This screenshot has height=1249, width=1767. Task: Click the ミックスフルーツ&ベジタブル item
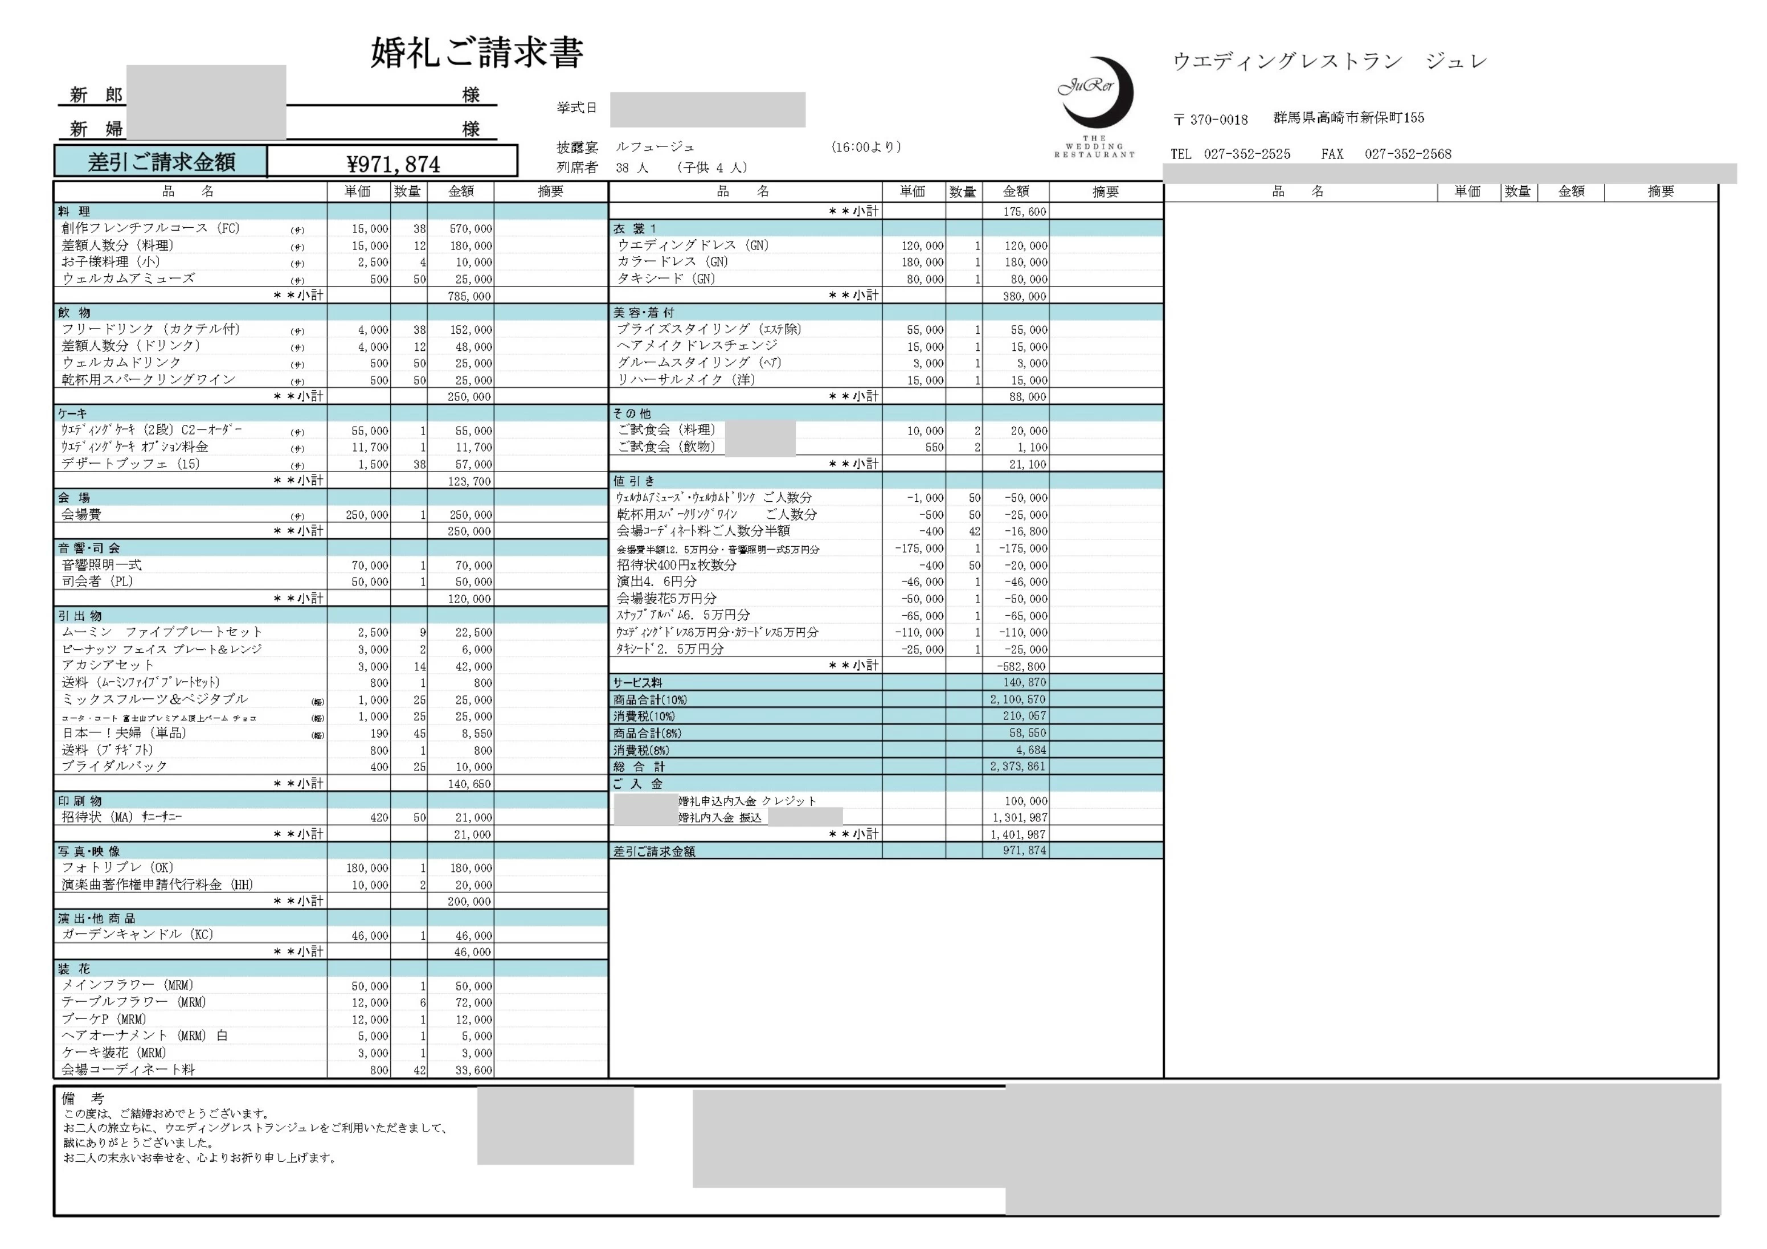[155, 699]
